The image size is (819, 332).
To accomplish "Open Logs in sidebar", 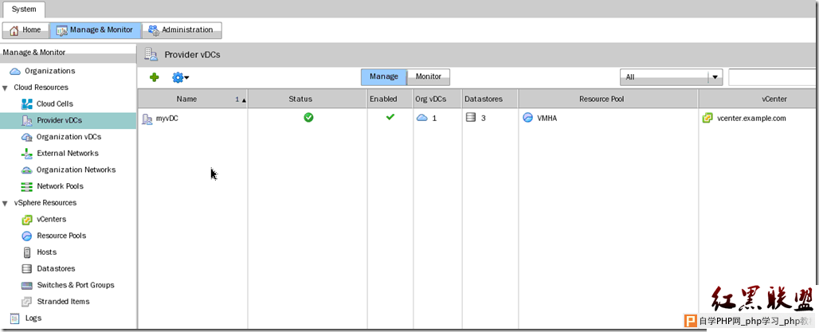I will click(33, 318).
